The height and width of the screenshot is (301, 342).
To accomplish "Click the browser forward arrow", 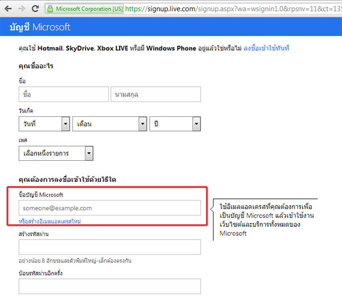I will [x=22, y=9].
